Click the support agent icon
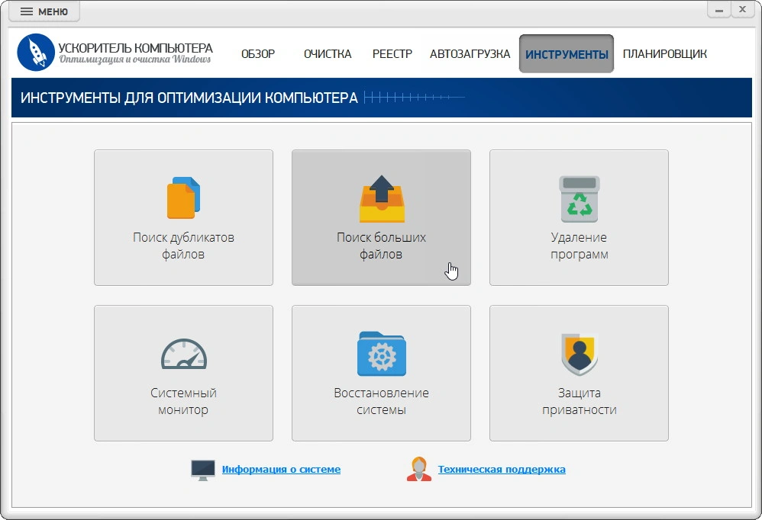This screenshot has width=762, height=520. 419,469
